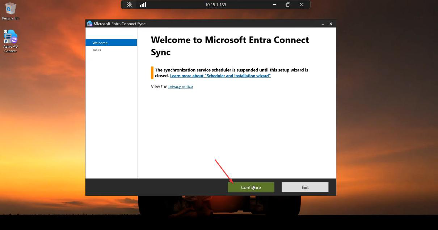Minimize the remote desktop session bar

(274, 5)
